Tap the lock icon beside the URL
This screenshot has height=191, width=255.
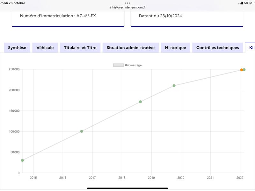pyautogui.click(x=110, y=7)
